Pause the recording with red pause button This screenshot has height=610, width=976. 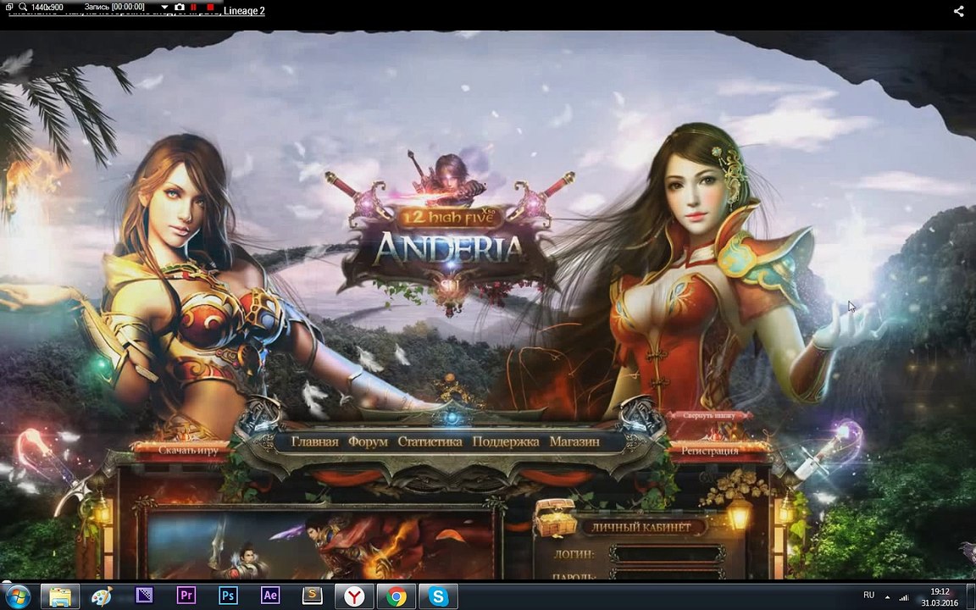pos(194,7)
